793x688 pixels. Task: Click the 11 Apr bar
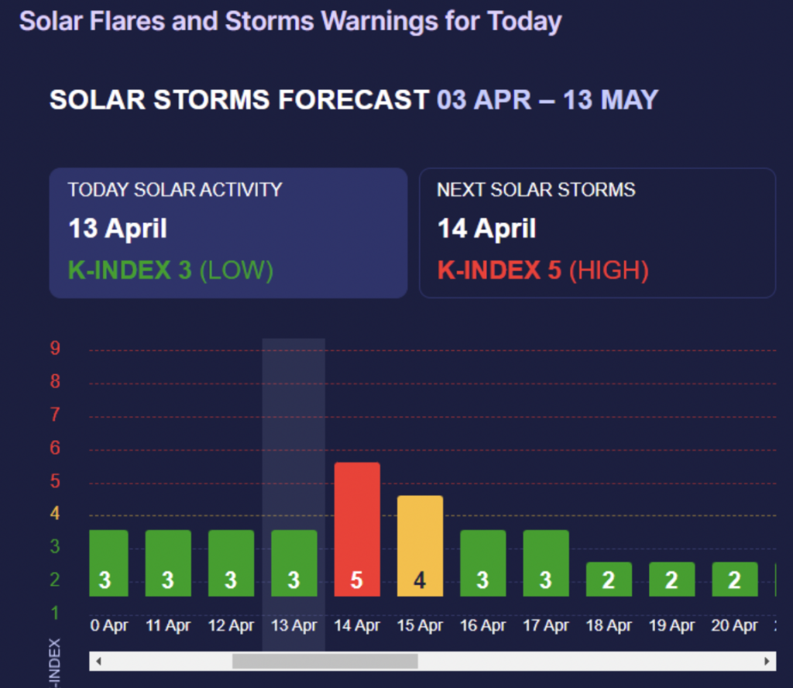point(168,563)
